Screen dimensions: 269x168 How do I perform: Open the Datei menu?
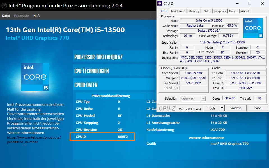(6, 16)
